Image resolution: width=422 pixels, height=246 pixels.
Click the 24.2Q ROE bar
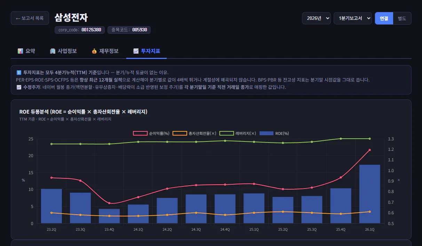(x=167, y=211)
